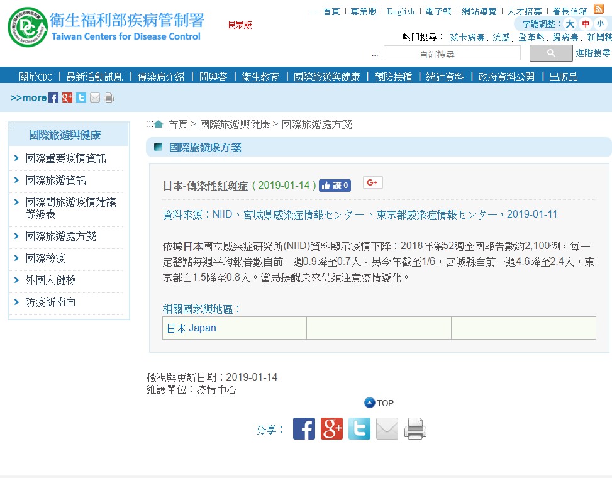Set font size to small (小)
The width and height of the screenshot is (612, 478).
click(600, 24)
